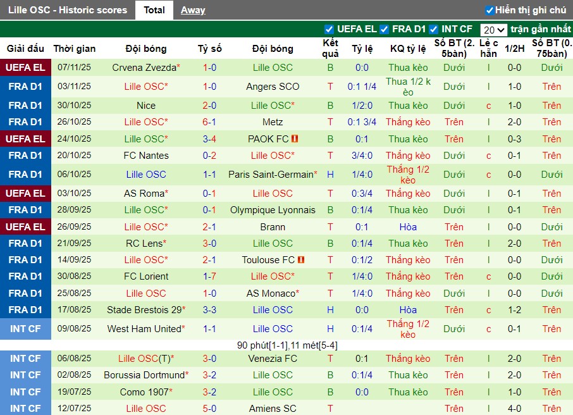Click the INT CF badge in West Ham row
The image size is (573, 415).
(25, 329)
